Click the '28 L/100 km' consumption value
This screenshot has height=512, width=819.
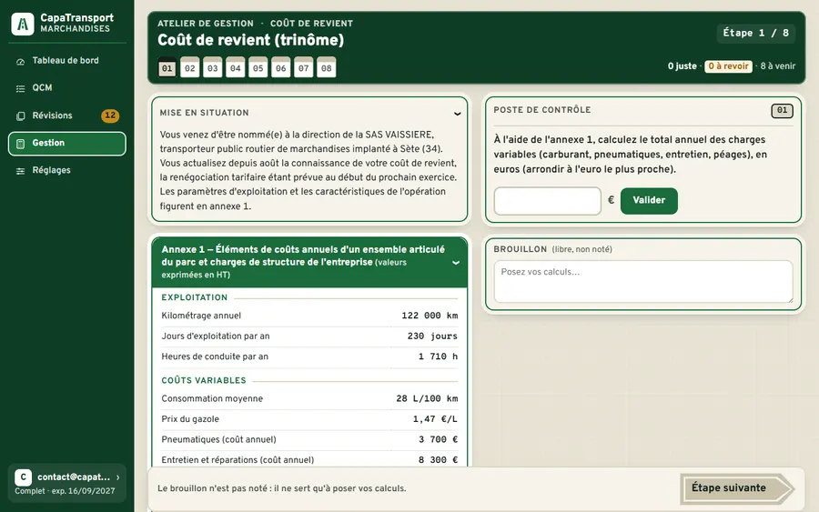(x=427, y=398)
